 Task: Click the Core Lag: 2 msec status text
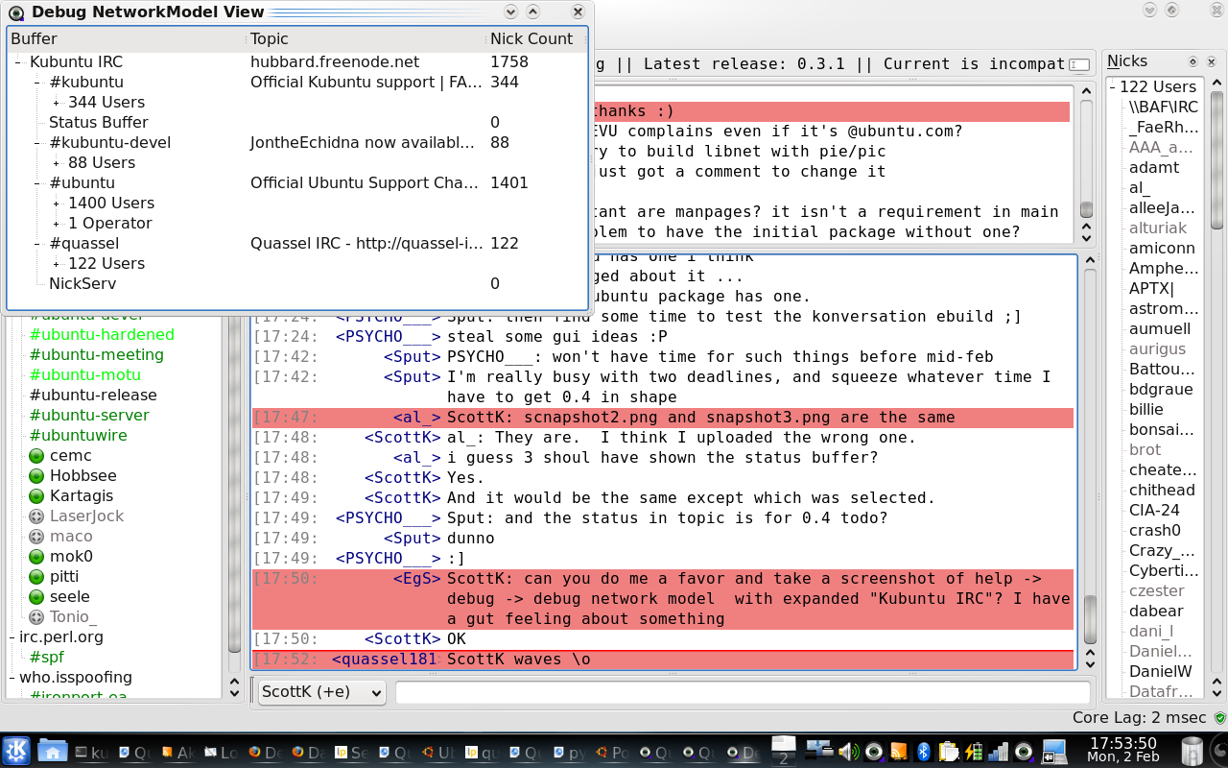tap(1141, 719)
